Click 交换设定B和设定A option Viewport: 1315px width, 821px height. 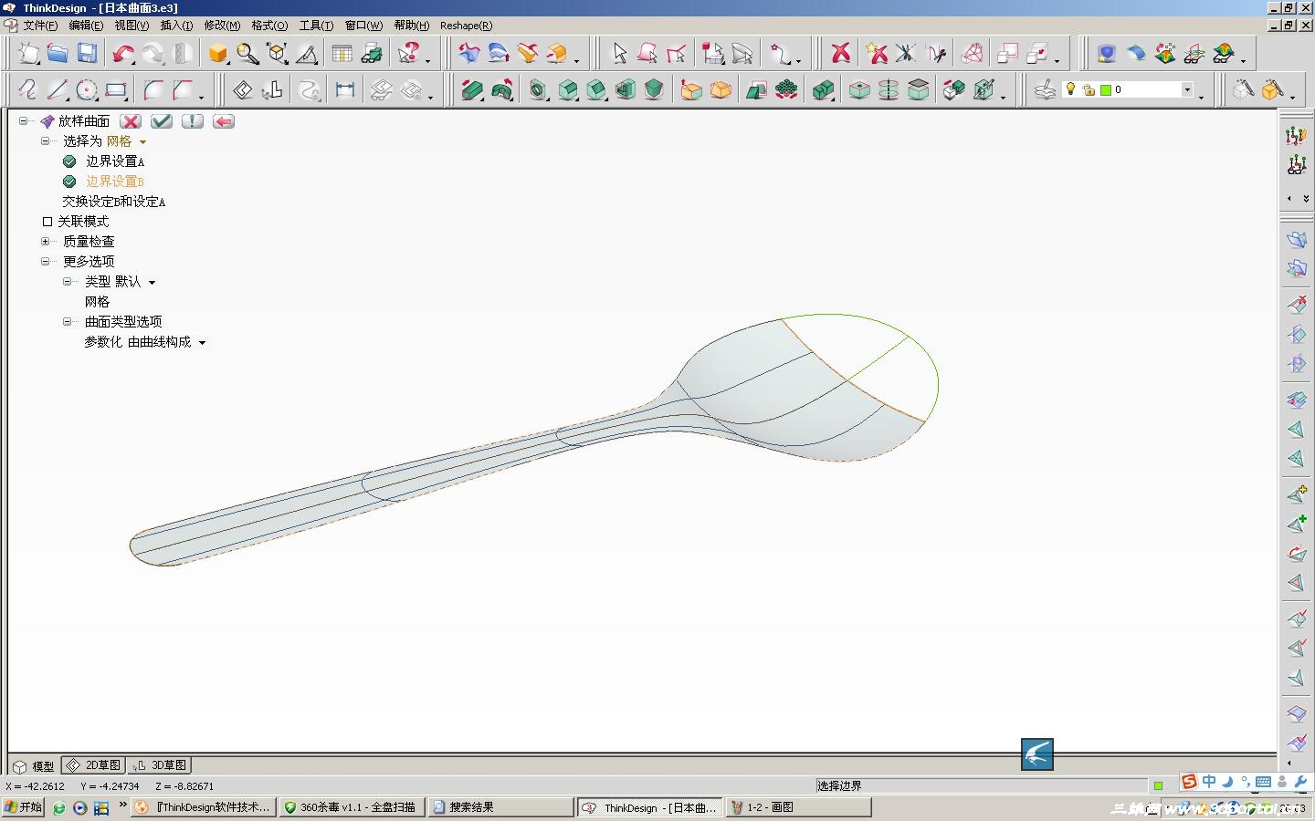[x=114, y=202]
